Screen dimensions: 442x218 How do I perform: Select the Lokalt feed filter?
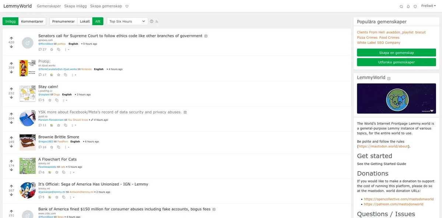(85, 21)
